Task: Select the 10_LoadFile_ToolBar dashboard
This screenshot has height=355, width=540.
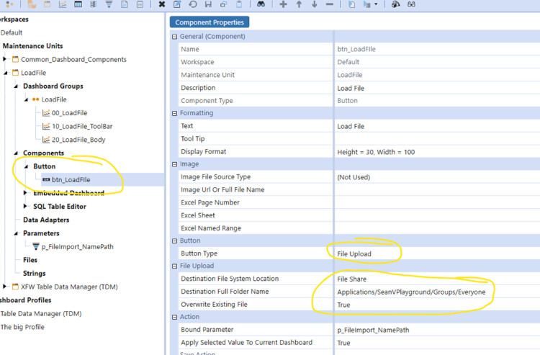Action: click(x=81, y=126)
